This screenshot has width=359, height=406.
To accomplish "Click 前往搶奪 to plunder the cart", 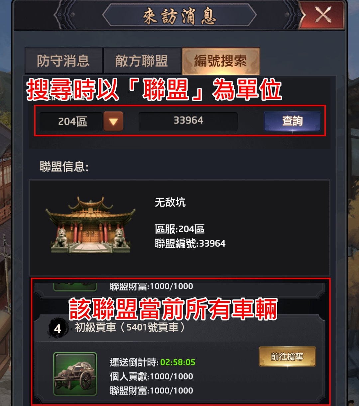I will click(287, 357).
